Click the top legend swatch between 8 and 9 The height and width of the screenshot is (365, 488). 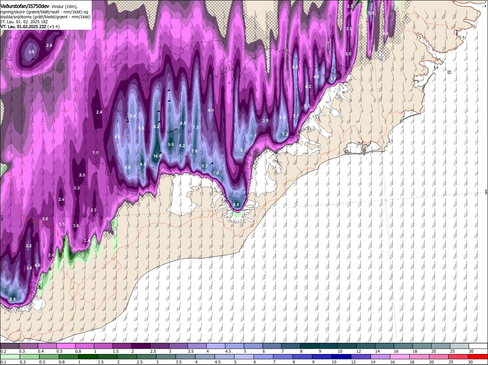(x=310, y=346)
